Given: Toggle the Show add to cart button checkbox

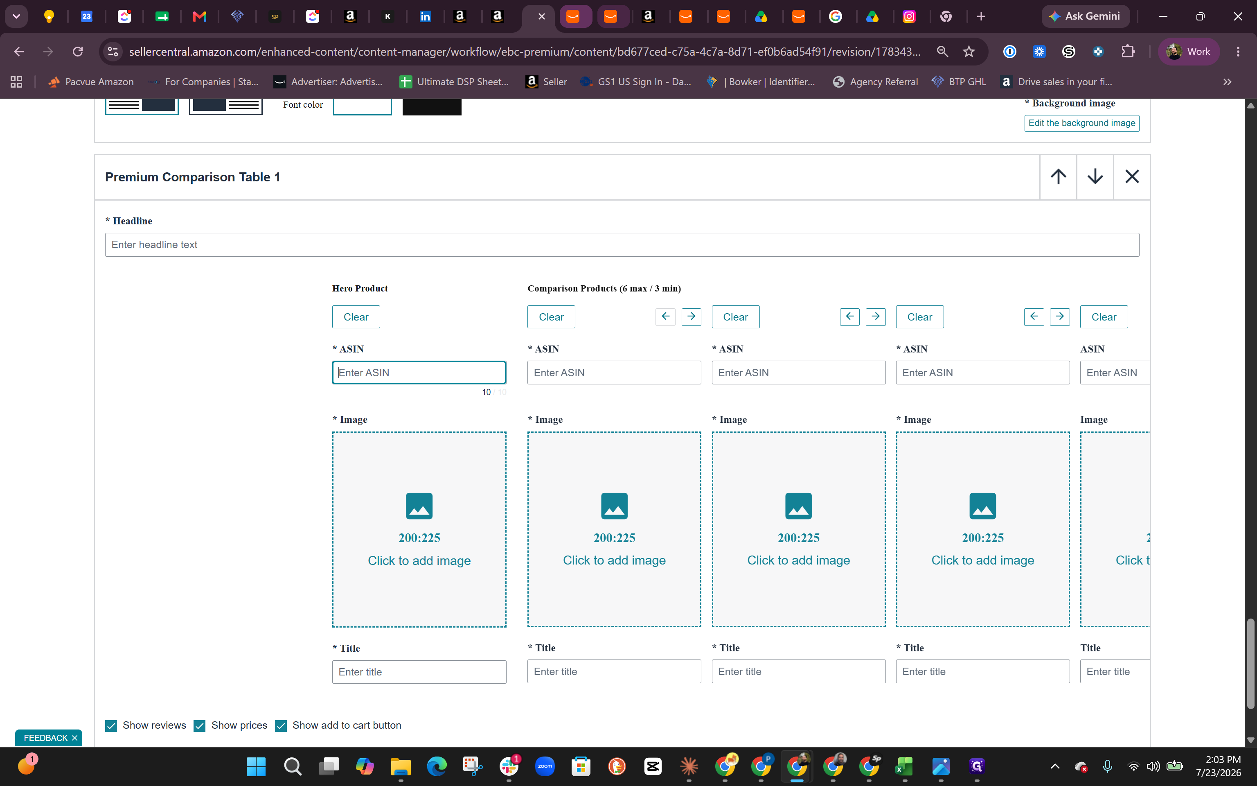Looking at the screenshot, I should point(281,726).
